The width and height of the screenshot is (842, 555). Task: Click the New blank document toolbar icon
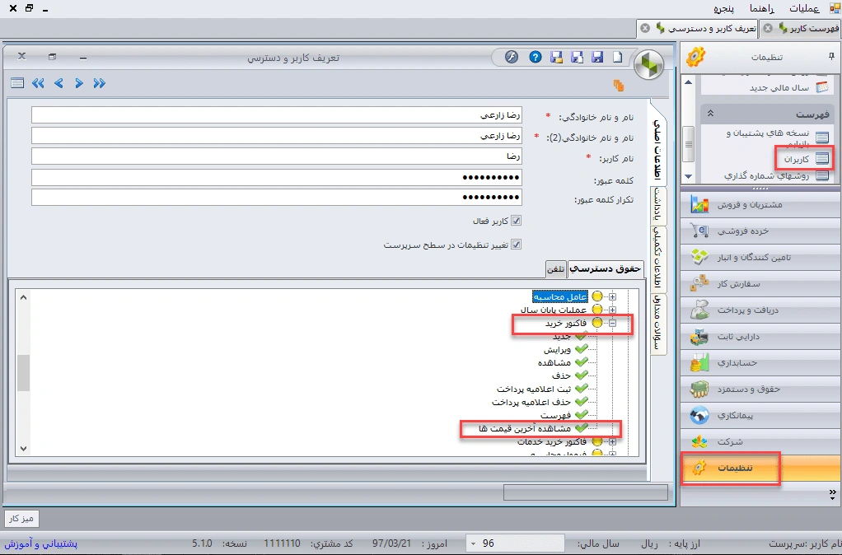coord(619,58)
